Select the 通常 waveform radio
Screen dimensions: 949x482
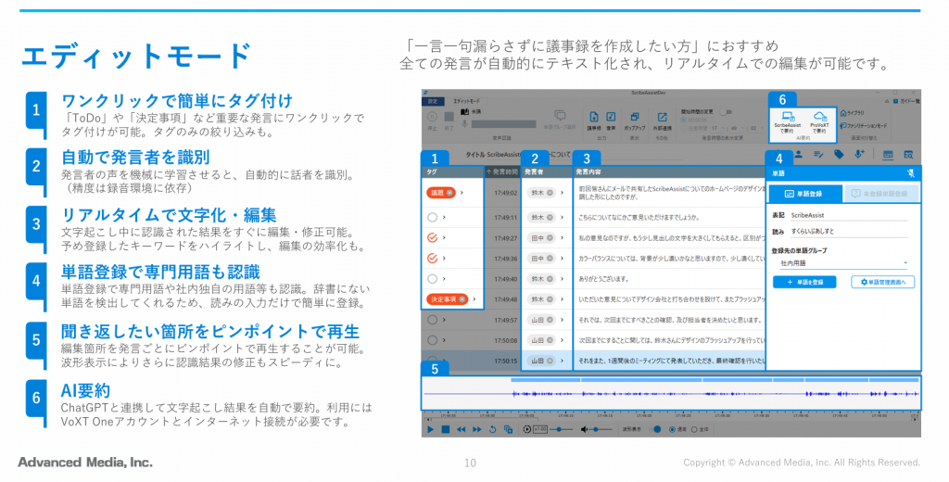point(673,429)
